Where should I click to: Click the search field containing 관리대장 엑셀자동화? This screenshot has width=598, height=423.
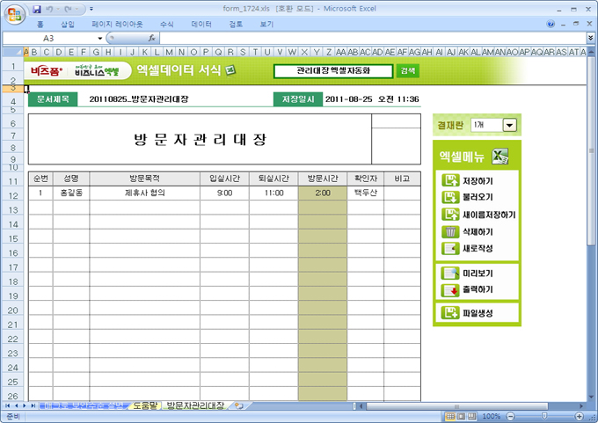pyautogui.click(x=333, y=70)
